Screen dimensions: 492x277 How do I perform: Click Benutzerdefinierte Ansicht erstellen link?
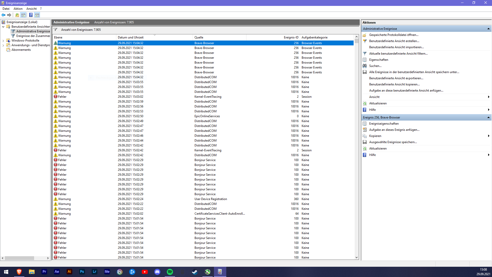(x=394, y=41)
